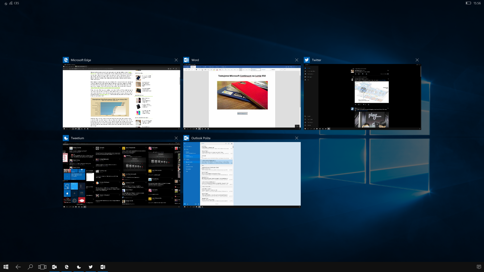Screen dimensions: 484x272
Task: Close the Word task card
Action: [x=297, y=60]
